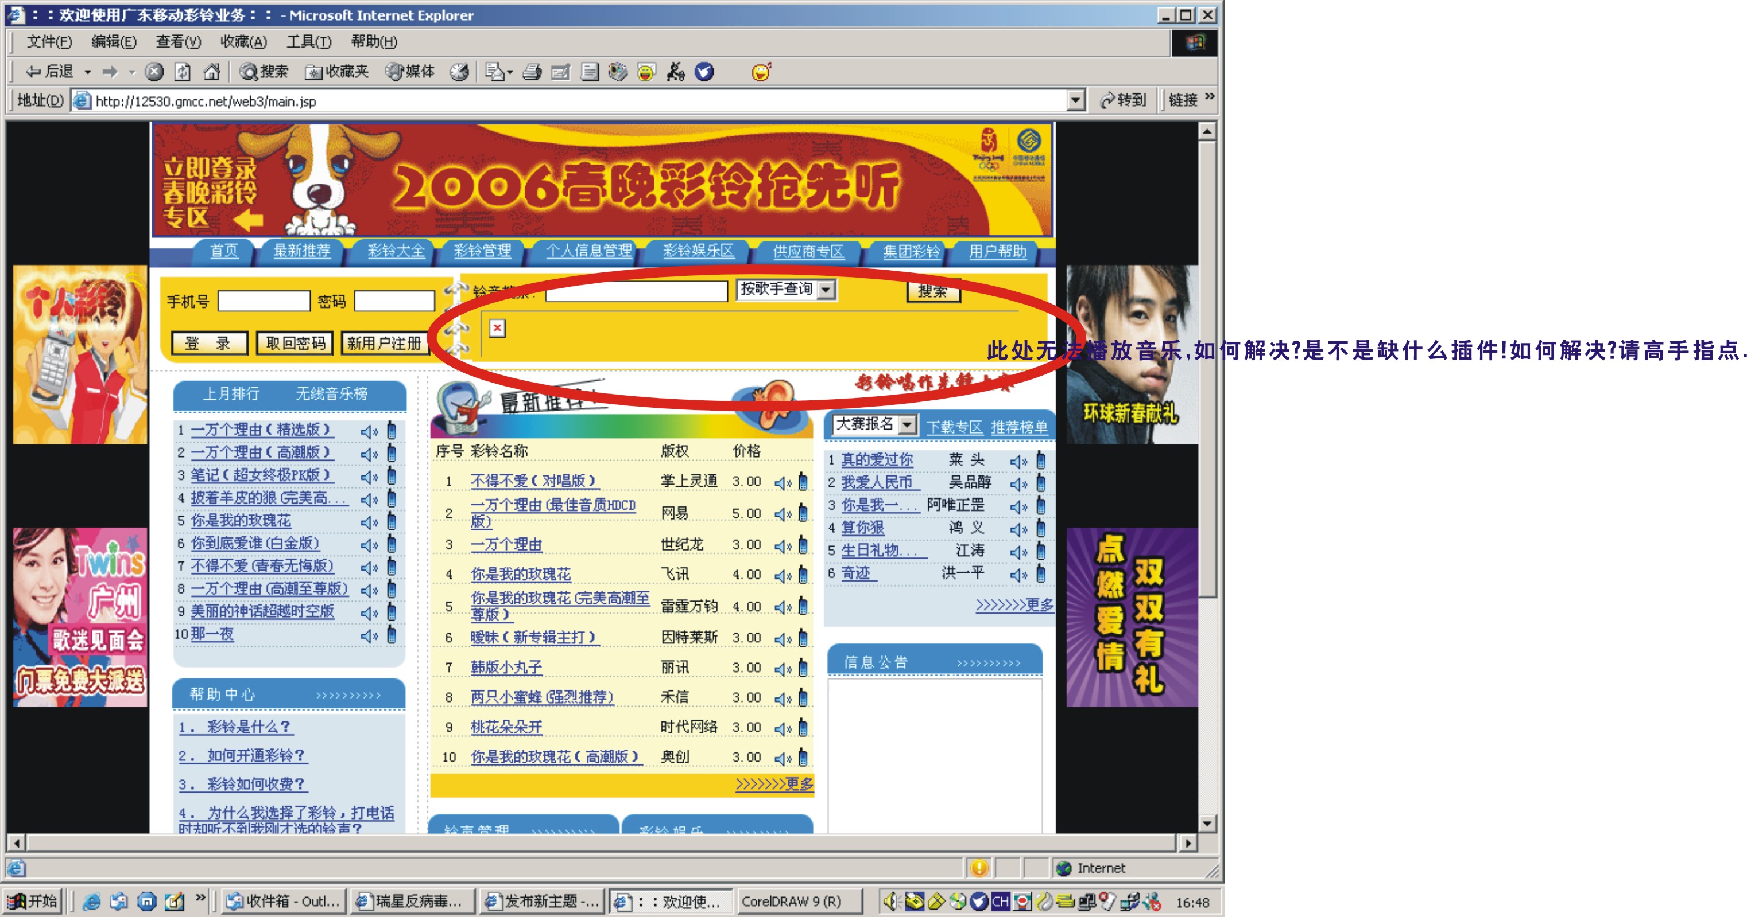Screen dimensions: 1747x917
Task: Play preview speaker icon for 不得不爱(对唱版)
Action: (x=783, y=482)
